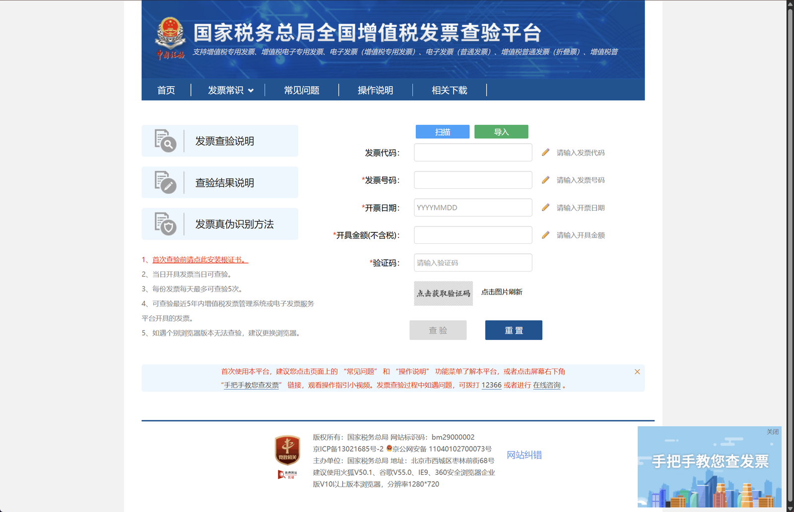The image size is (794, 512).
Task: Click the 政府网站找错 icon below the badge
Action: click(287, 474)
